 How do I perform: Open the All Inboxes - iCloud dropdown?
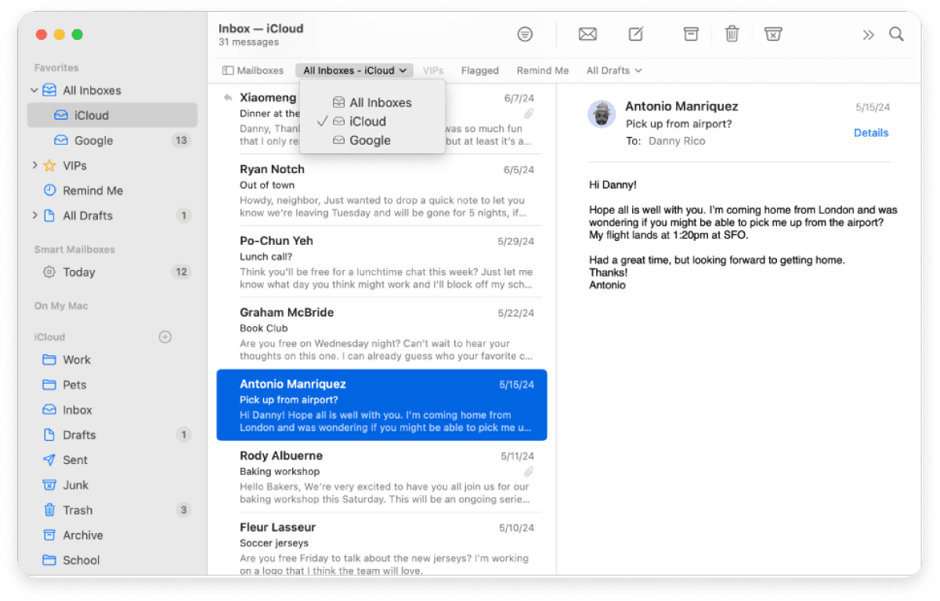[354, 70]
